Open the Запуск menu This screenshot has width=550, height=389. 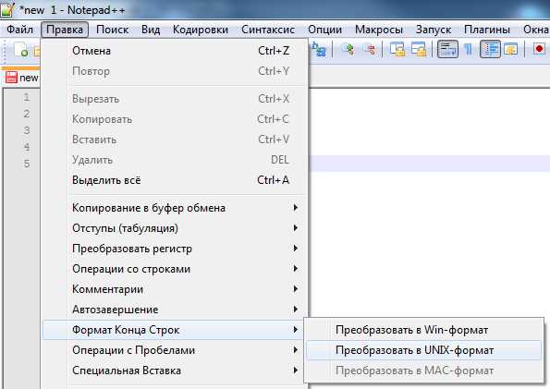(434, 30)
